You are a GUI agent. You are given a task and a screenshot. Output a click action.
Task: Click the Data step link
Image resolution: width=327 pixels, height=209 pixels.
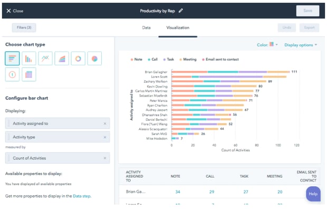(x=82, y=196)
